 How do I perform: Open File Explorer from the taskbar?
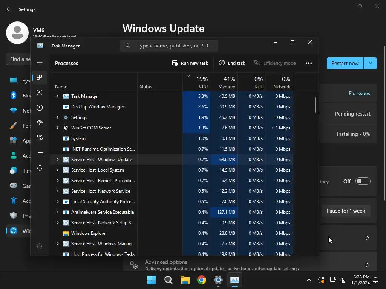pyautogui.click(x=185, y=280)
